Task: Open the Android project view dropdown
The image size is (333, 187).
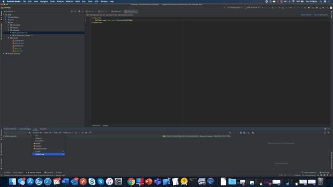Action: pos(9,11)
